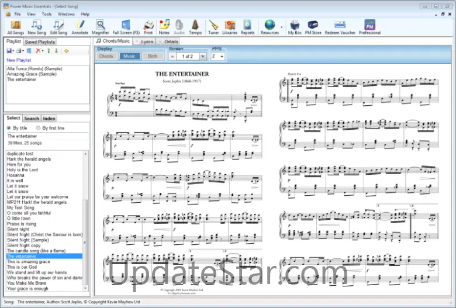
Task: Launch the guitar Tuner
Action: (x=213, y=27)
